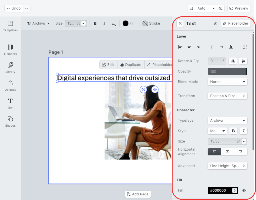Open the Text sidebar panel
This screenshot has height=200, width=256.
point(10,104)
